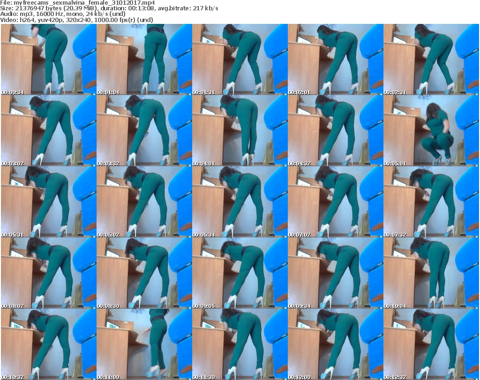Choose the still marked 00:09:34
Image resolution: width=480 pixels, height=380 pixels.
point(336,273)
